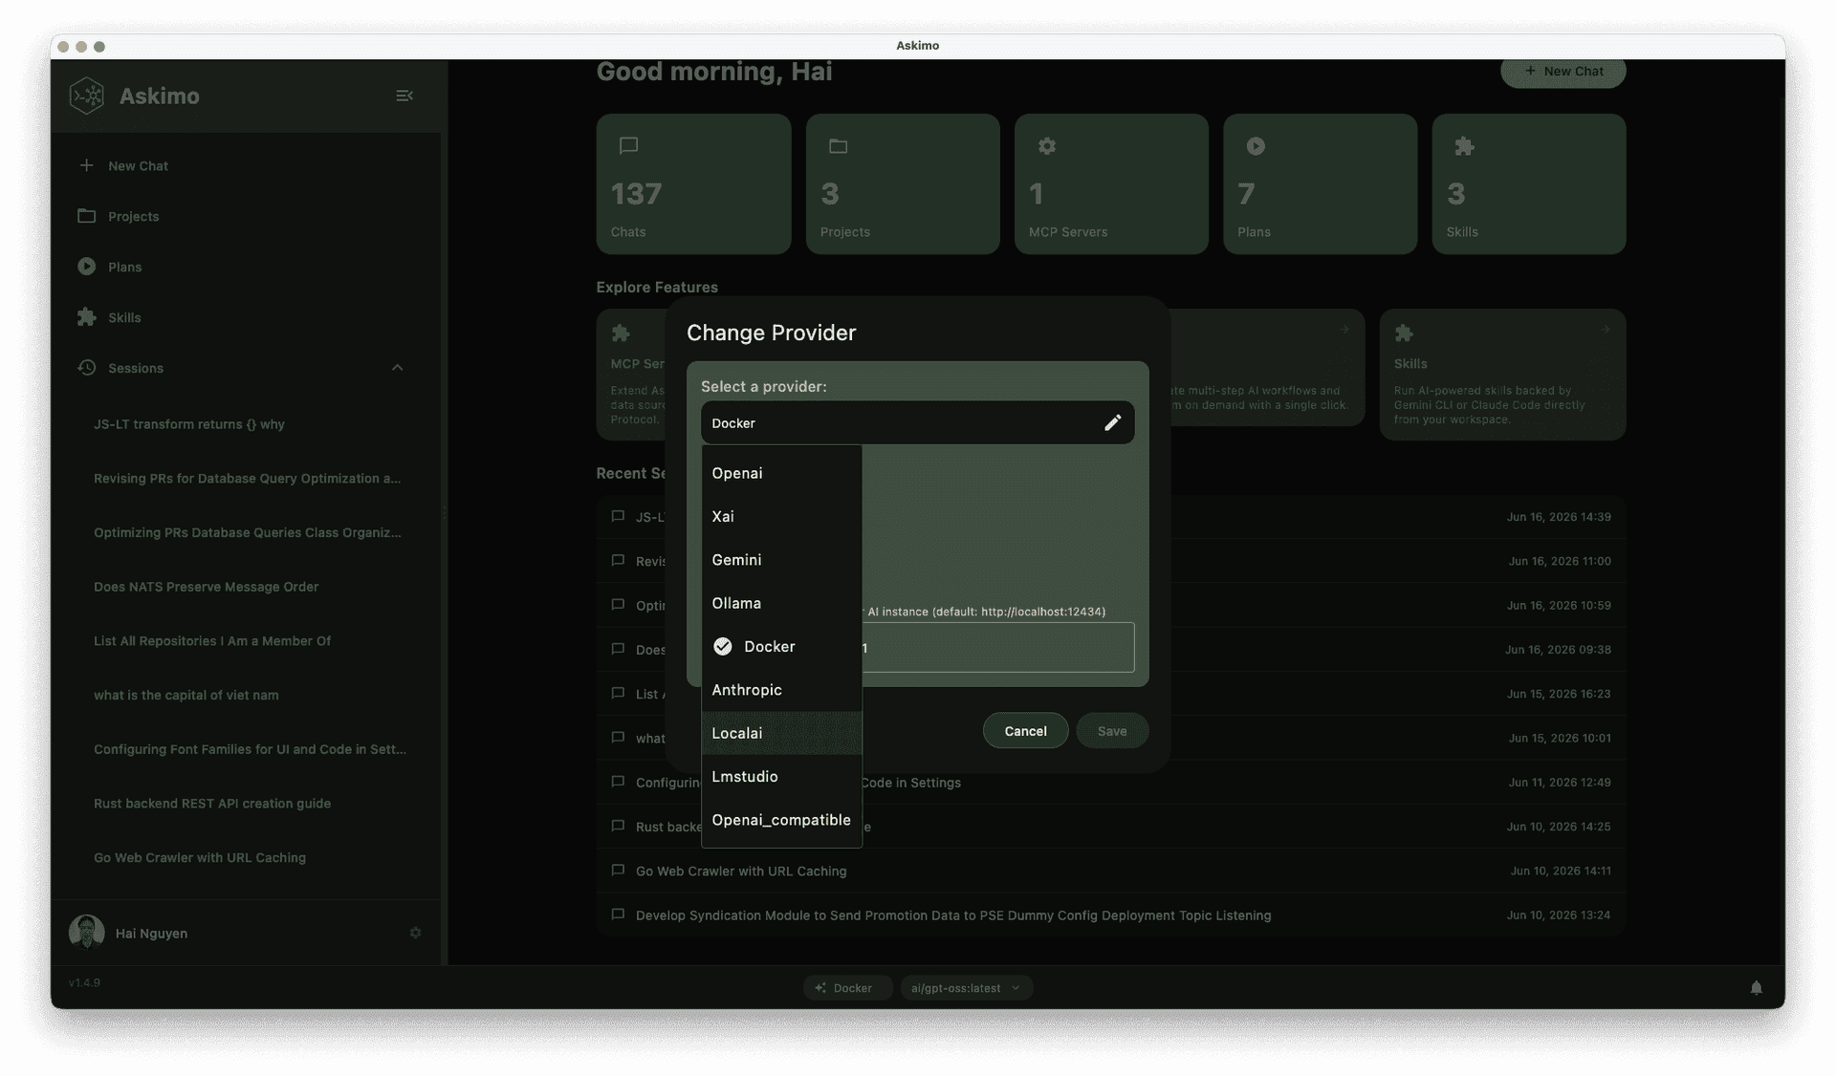Viewport: 1836px width, 1076px height.
Task: Open Projects label in sidebar
Action: click(133, 216)
